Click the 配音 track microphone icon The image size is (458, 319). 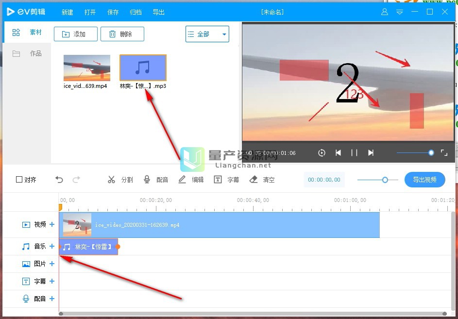pos(26,299)
